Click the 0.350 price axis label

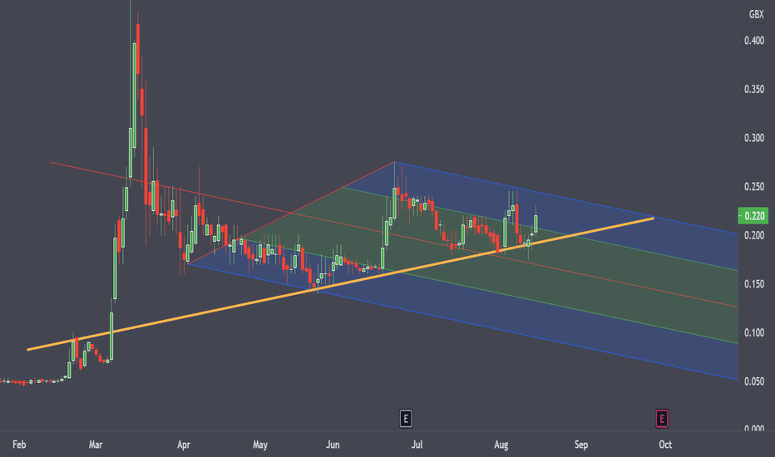click(754, 90)
